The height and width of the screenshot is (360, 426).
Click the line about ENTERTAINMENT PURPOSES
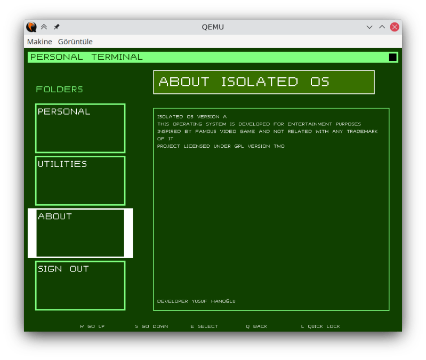coord(259,124)
